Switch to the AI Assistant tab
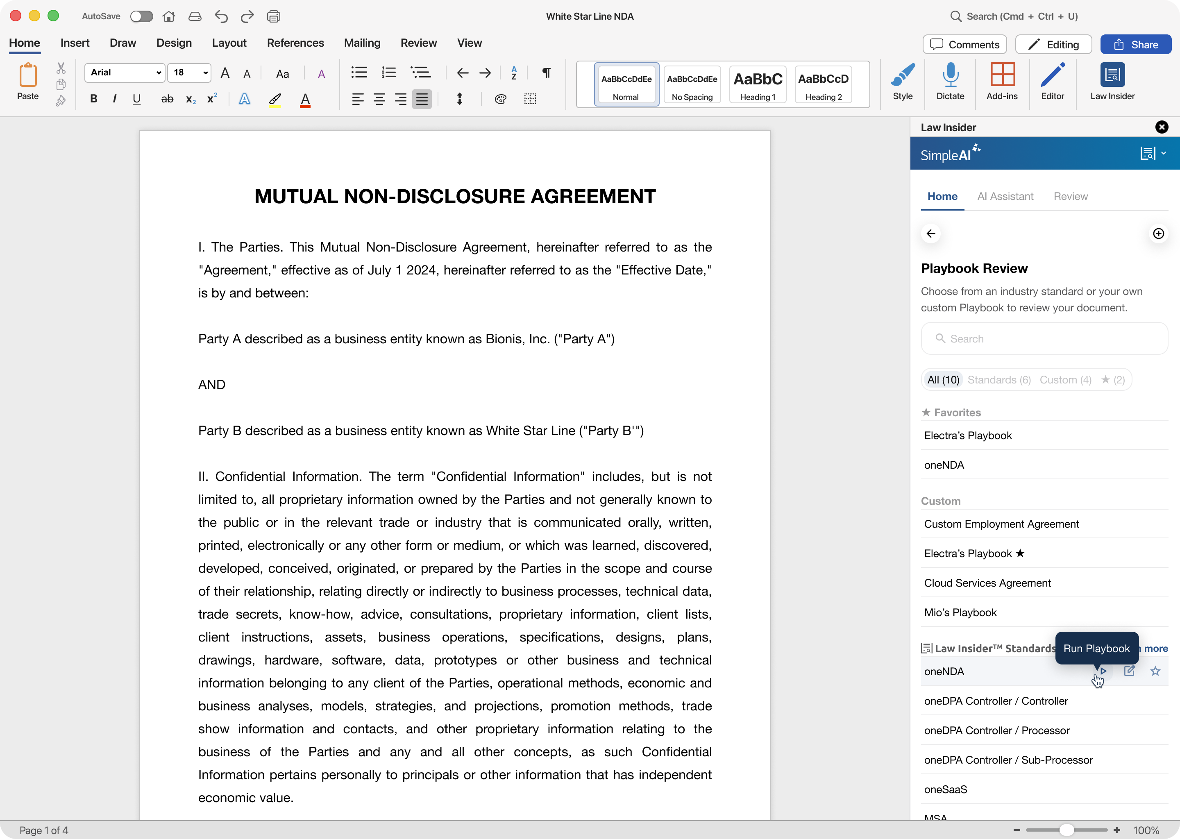The image size is (1180, 839). point(1005,196)
